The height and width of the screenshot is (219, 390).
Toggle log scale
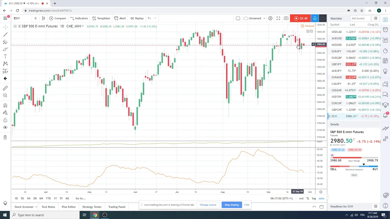click(314, 199)
